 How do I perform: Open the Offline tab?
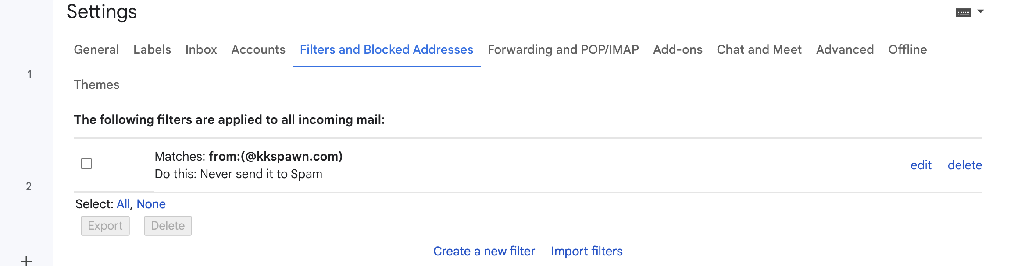click(907, 49)
